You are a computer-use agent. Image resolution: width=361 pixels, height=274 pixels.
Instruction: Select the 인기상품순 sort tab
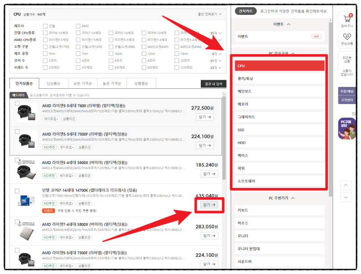point(24,83)
